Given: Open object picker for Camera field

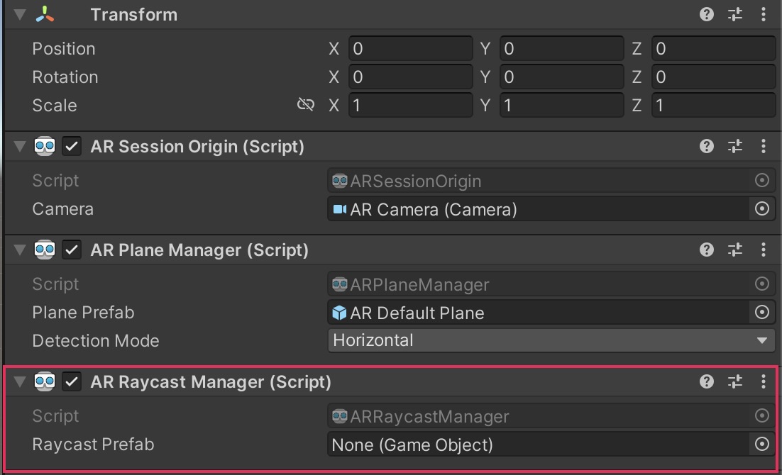Looking at the screenshot, I should (762, 209).
